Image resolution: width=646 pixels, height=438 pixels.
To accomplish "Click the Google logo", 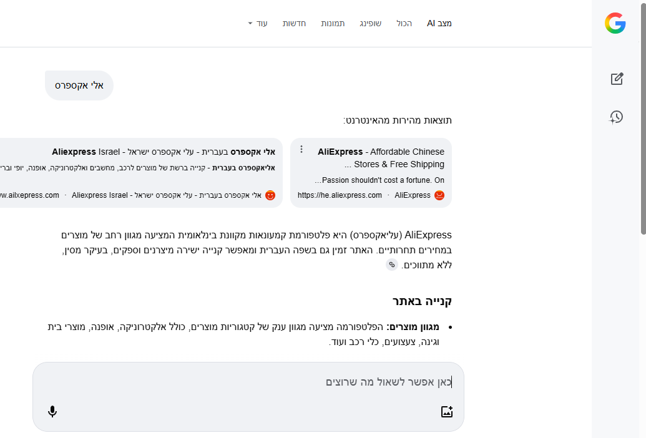I will 615,24.
